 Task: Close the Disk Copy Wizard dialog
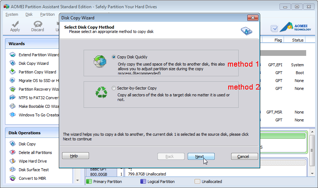(x=253, y=18)
